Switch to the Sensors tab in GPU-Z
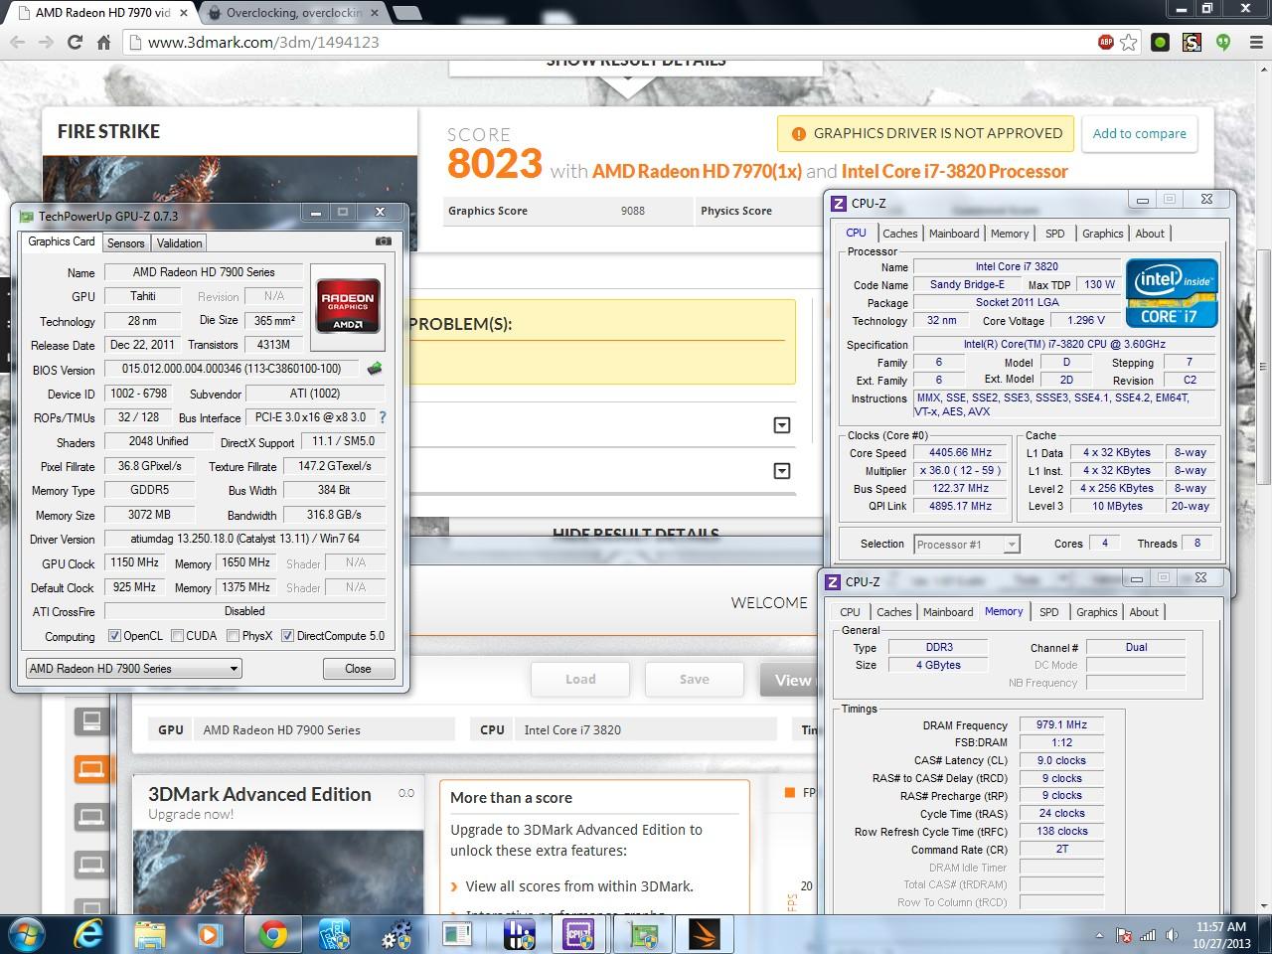The height and width of the screenshot is (954, 1272). click(126, 242)
